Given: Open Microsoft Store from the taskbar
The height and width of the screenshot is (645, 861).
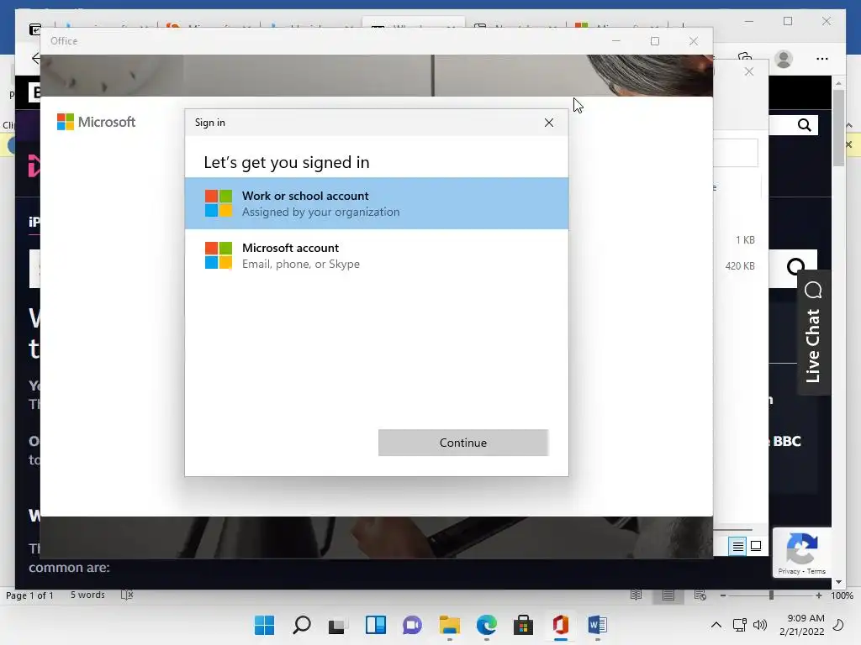Looking at the screenshot, I should pos(523,625).
